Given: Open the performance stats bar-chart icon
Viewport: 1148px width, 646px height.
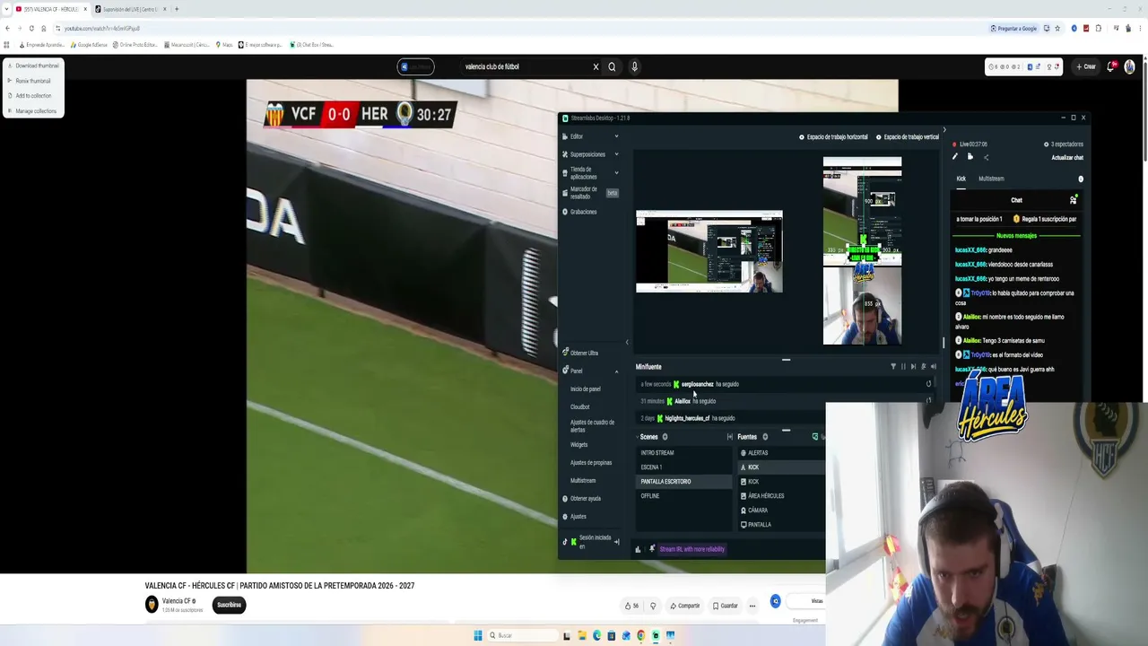Looking at the screenshot, I should 638,549.
